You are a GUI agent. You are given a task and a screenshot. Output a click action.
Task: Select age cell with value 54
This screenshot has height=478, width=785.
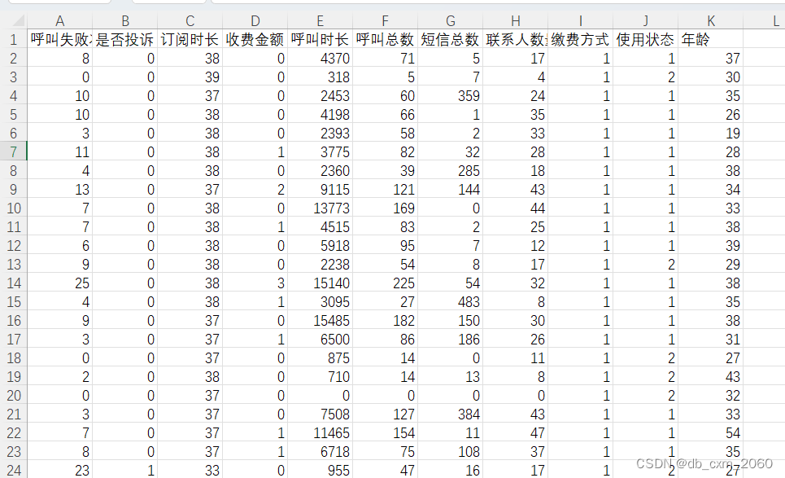710,433
